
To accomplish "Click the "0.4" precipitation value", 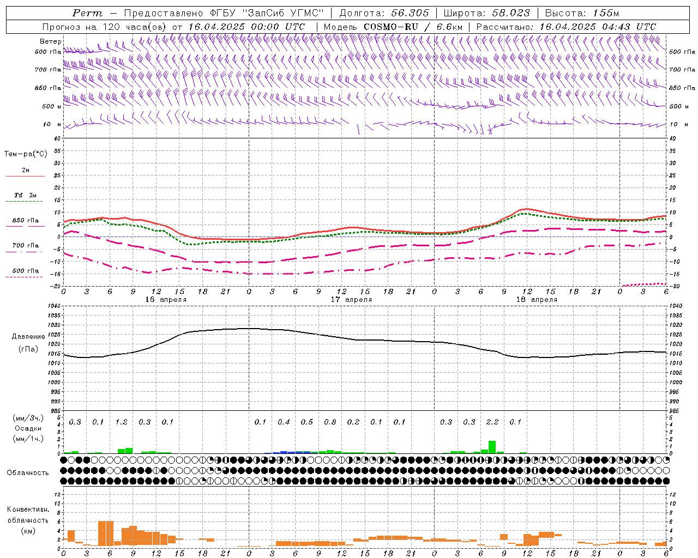I will tap(284, 422).
